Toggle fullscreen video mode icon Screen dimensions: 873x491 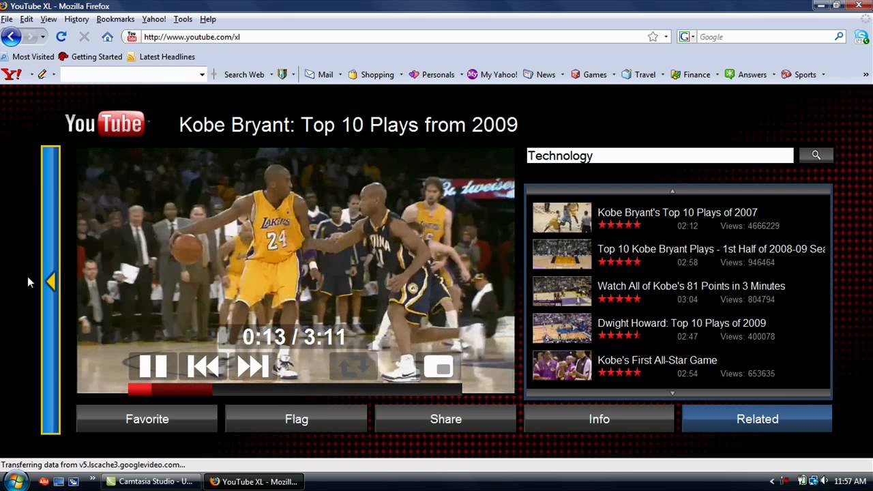click(438, 366)
